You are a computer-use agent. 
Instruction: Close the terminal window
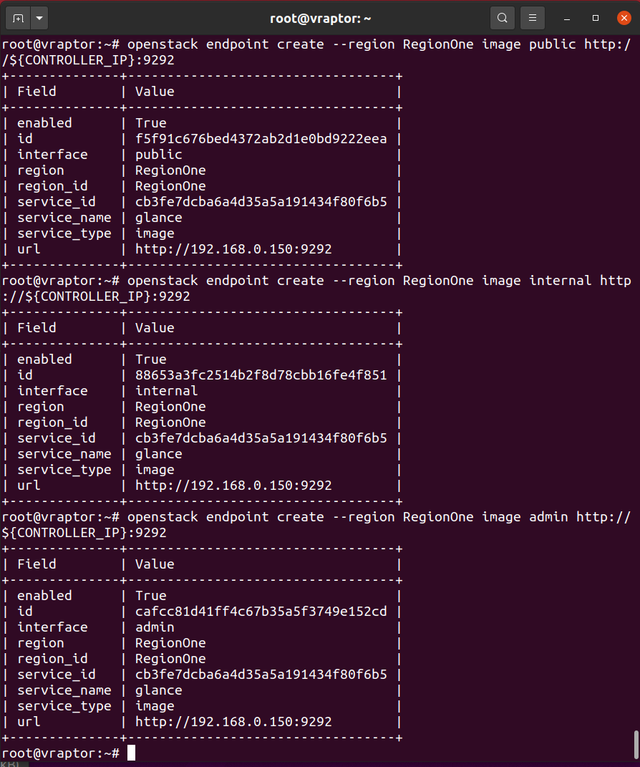pos(624,18)
